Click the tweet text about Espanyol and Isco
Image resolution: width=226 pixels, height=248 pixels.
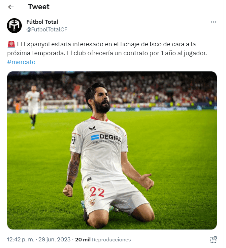[x=107, y=49]
